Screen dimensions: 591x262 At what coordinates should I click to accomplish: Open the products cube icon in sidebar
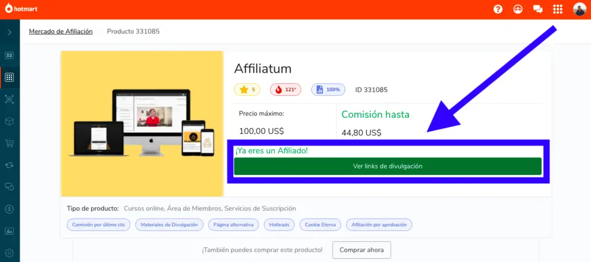(x=9, y=121)
